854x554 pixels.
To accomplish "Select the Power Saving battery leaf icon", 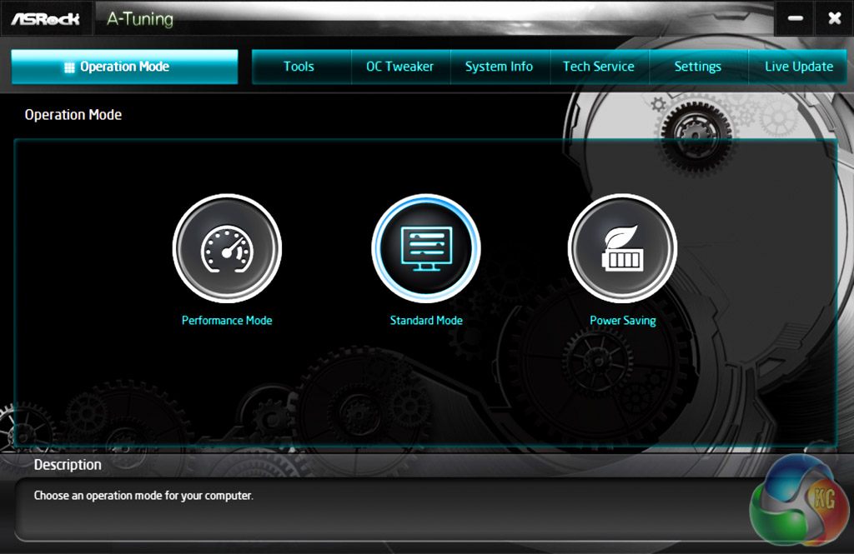I will click(x=622, y=248).
